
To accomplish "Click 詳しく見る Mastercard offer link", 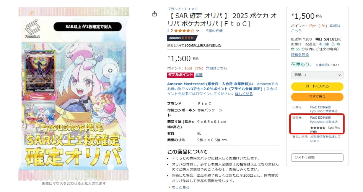I will [x=244, y=94].
